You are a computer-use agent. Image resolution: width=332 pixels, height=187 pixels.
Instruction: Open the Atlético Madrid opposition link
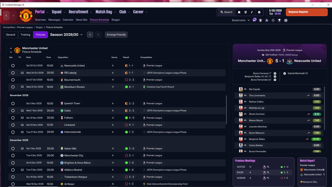(71, 170)
